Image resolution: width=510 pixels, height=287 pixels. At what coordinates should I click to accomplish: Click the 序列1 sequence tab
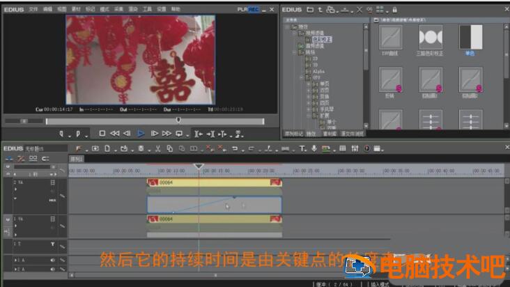coord(77,159)
